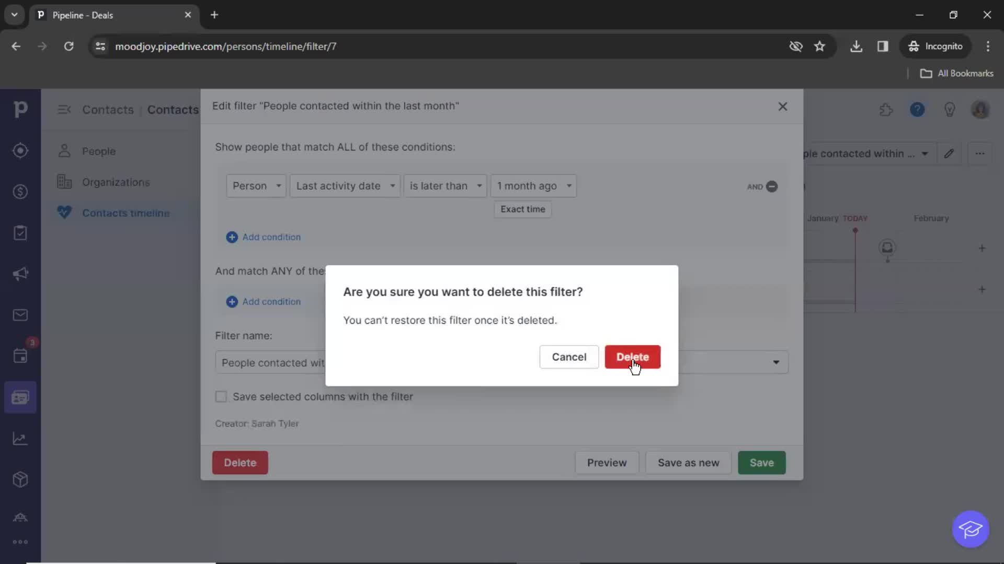The image size is (1004, 564).
Task: Enable the AND condition toggle
Action: [x=772, y=186]
